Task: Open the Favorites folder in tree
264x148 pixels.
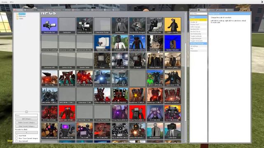Action: point(22,14)
